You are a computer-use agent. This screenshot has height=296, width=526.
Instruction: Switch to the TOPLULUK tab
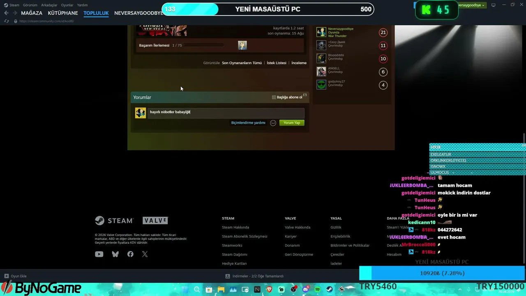[96, 13]
